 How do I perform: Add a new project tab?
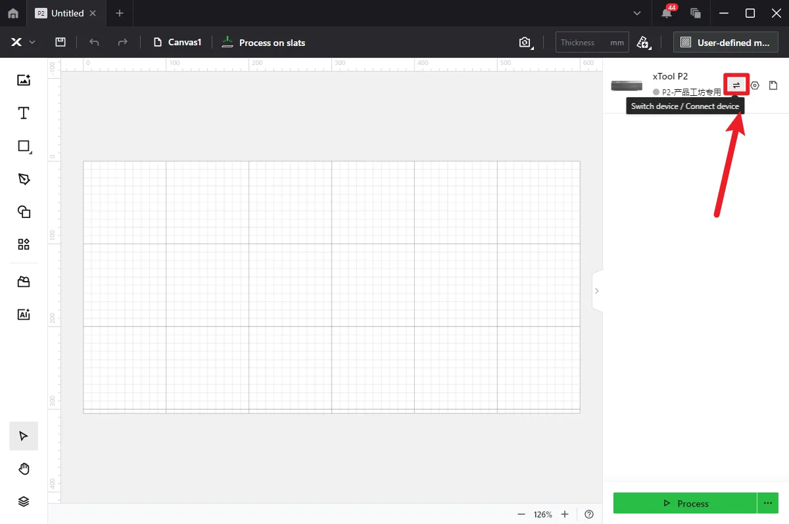pyautogui.click(x=119, y=13)
